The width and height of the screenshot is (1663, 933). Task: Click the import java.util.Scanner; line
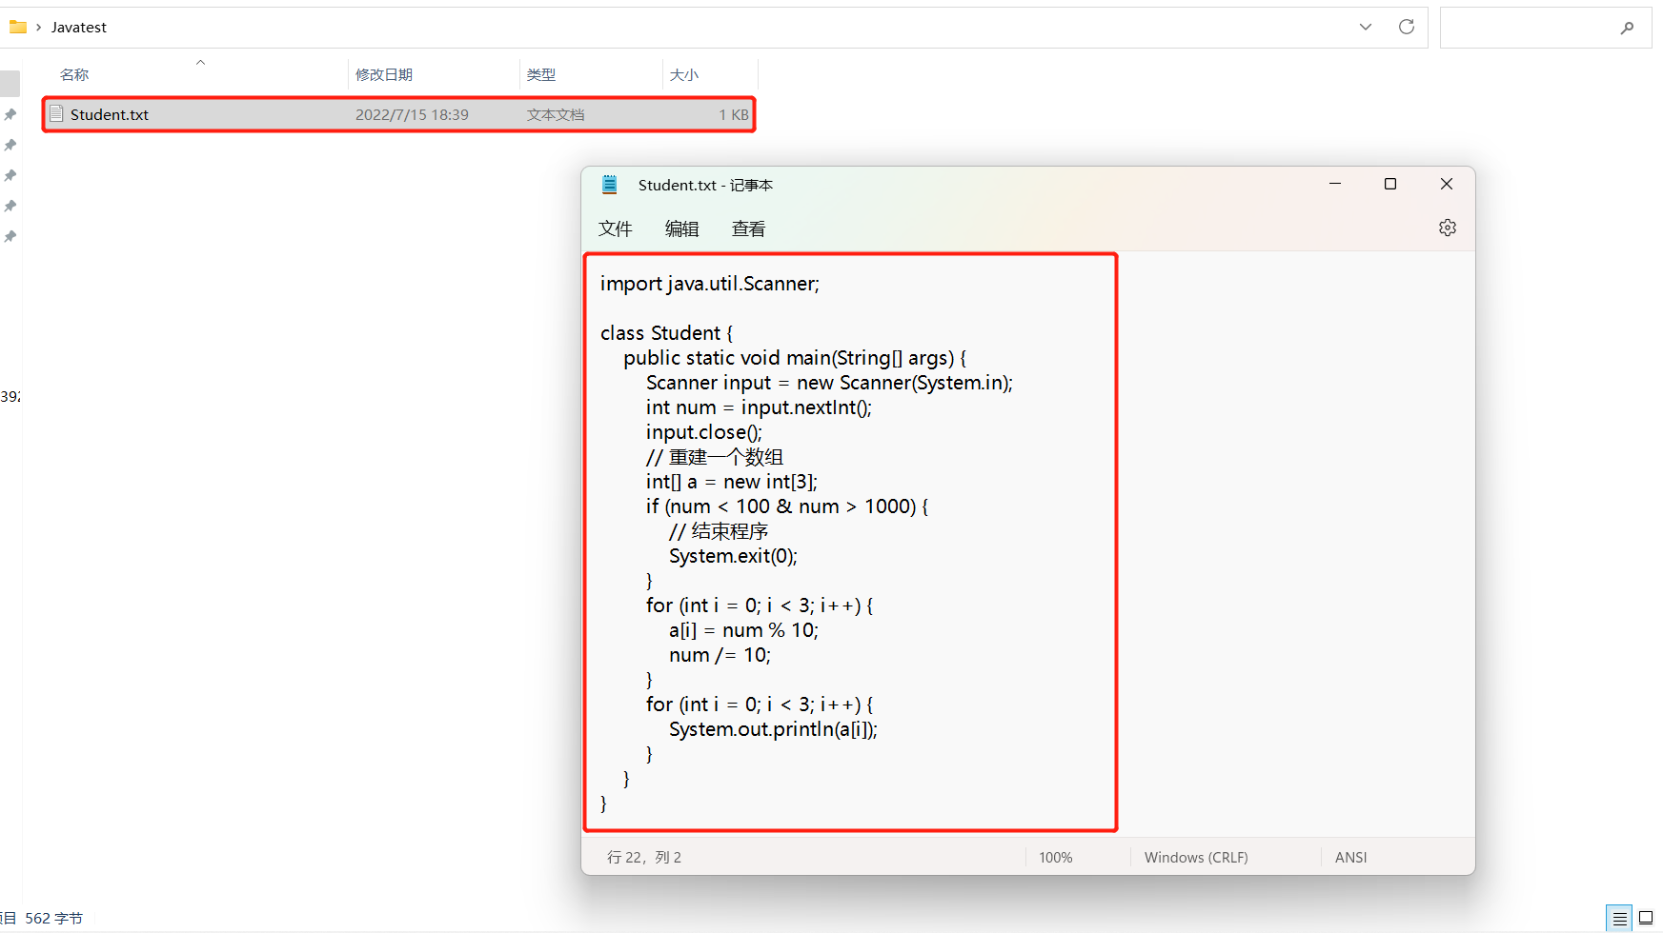pos(710,284)
